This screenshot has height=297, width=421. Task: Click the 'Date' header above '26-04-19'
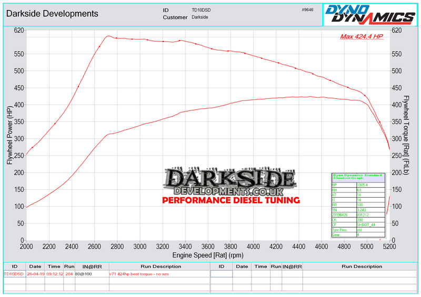coord(35,267)
